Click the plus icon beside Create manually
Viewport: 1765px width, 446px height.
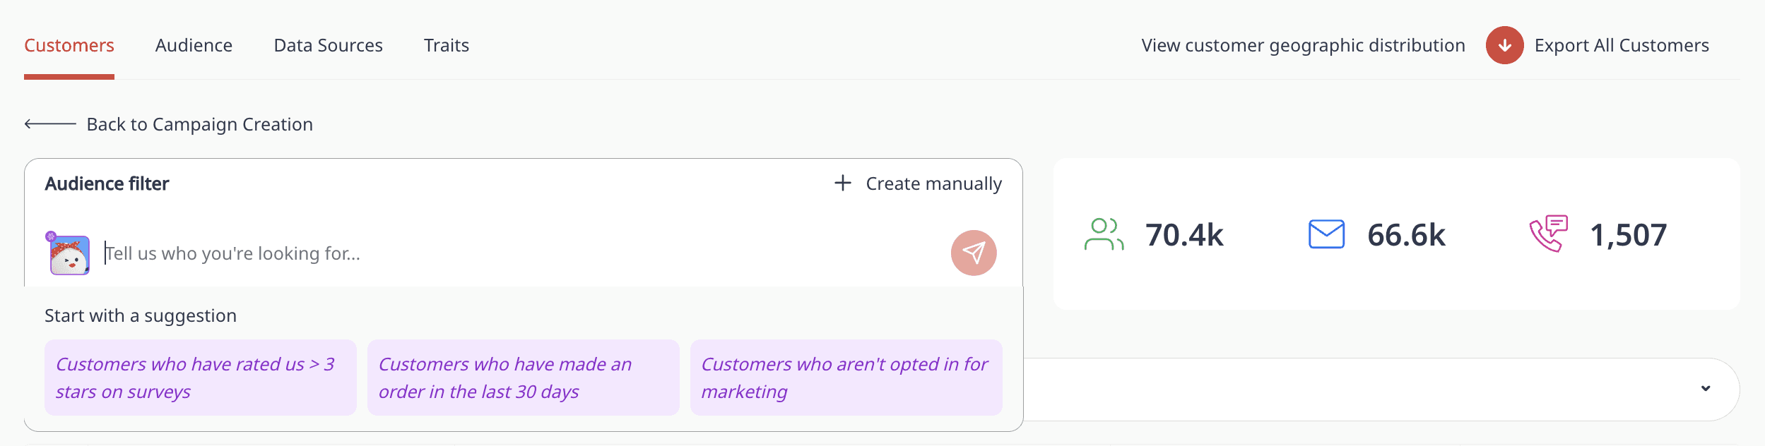(x=842, y=183)
